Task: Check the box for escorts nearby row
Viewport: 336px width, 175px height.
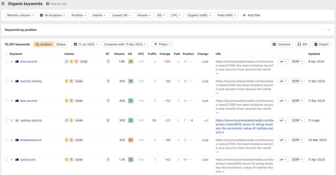Action: pyautogui.click(x=7, y=81)
